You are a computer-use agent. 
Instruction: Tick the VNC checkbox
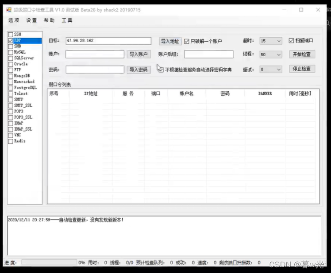coord(11,135)
